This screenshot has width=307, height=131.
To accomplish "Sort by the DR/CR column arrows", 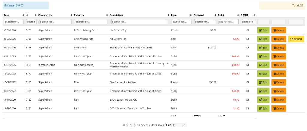I will (x=254, y=15).
